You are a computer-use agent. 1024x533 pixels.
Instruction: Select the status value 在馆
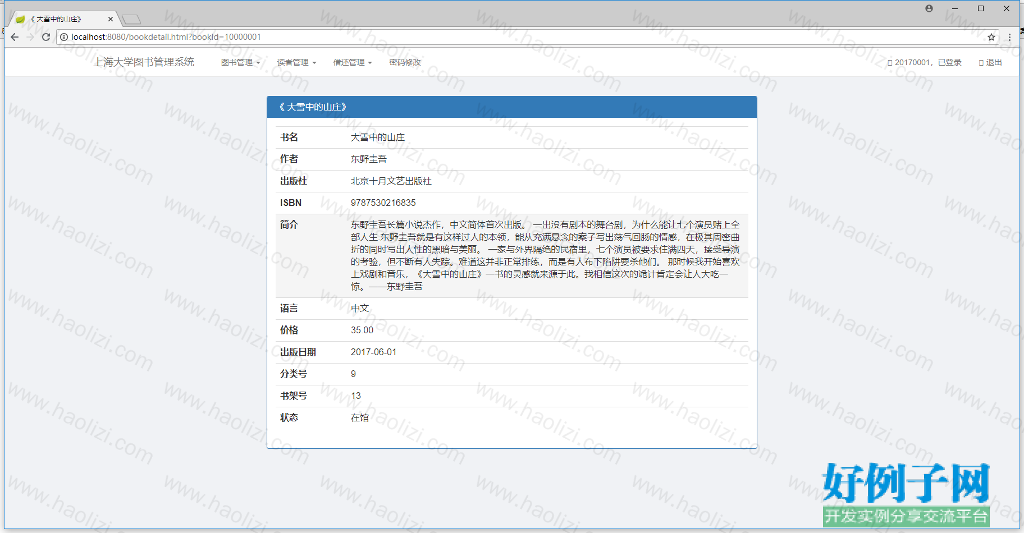(x=360, y=418)
